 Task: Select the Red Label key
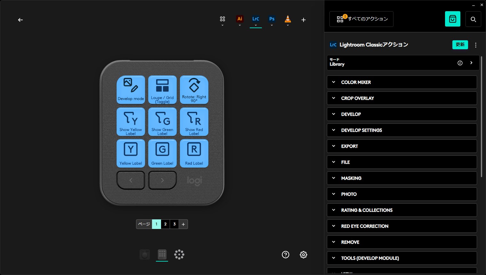tap(194, 153)
